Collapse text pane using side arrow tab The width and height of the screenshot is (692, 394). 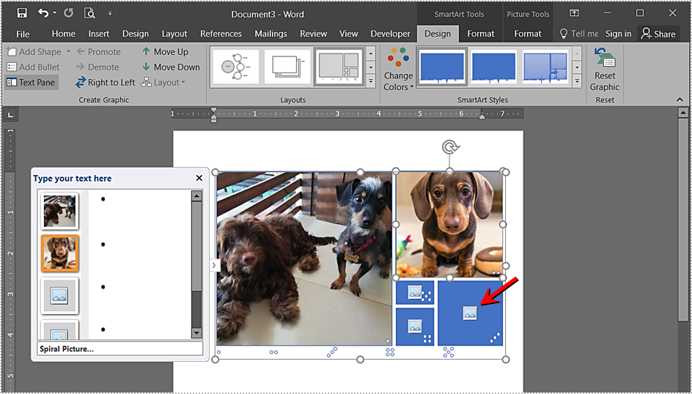click(214, 266)
